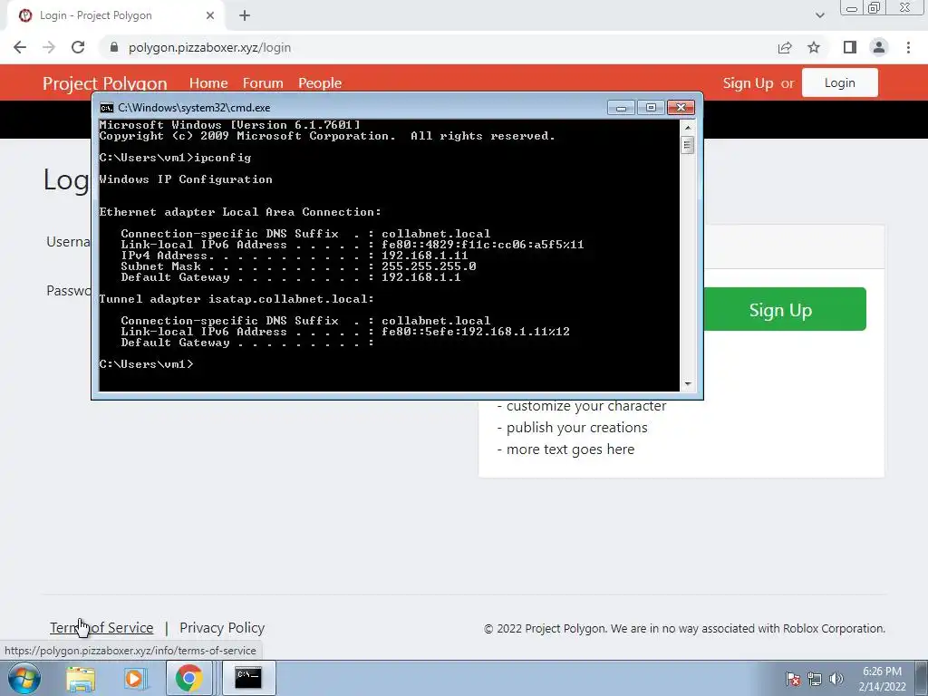Open the Privacy Policy link
The width and height of the screenshot is (928, 696).
click(222, 627)
